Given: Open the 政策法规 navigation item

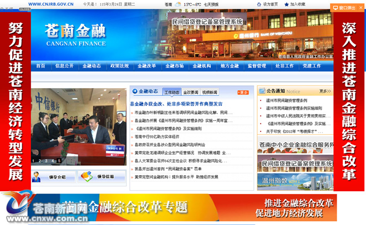Looking at the screenshot, I should [120, 66].
